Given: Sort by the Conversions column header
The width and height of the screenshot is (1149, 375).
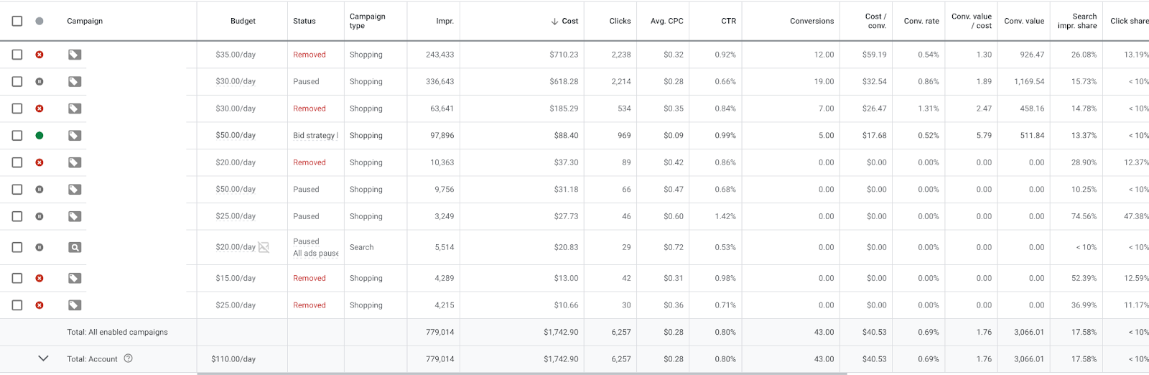Looking at the screenshot, I should (811, 21).
